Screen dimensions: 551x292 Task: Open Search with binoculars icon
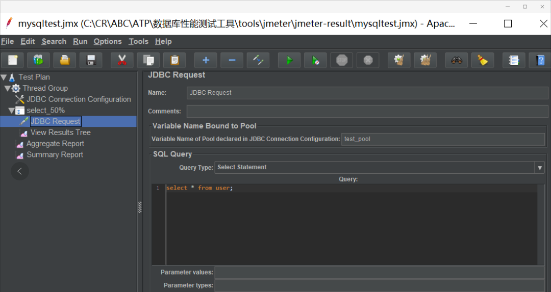[x=457, y=60]
